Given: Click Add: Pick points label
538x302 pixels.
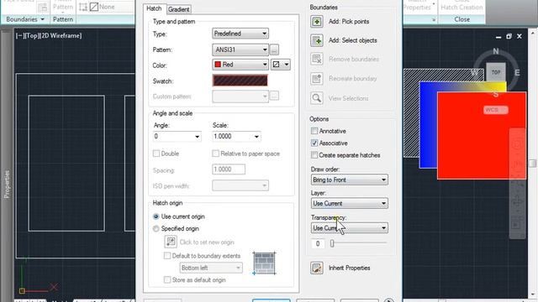Looking at the screenshot, I should pyautogui.click(x=349, y=22).
